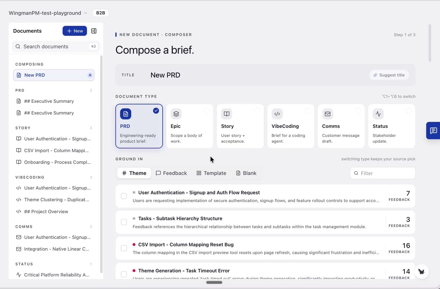Click the pulse icon beside Critical Platform Reliability
This screenshot has width=440, height=289.
point(19,275)
